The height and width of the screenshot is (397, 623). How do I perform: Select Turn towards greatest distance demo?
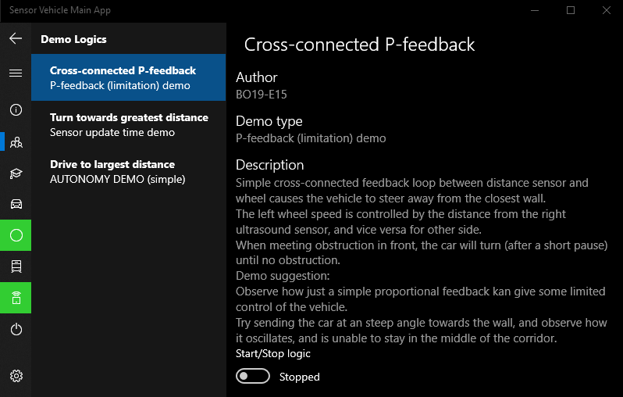click(x=128, y=124)
